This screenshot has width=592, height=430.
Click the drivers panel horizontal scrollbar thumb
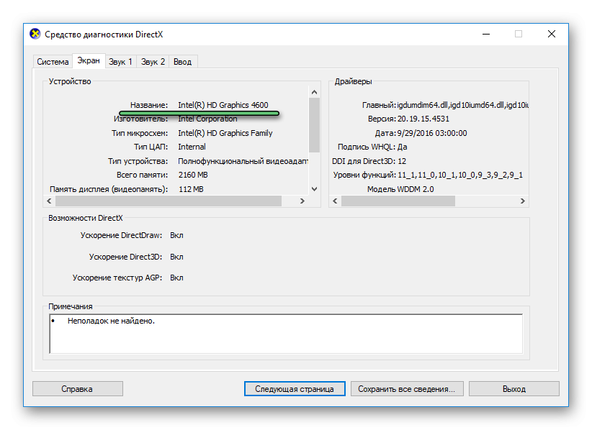(x=398, y=201)
